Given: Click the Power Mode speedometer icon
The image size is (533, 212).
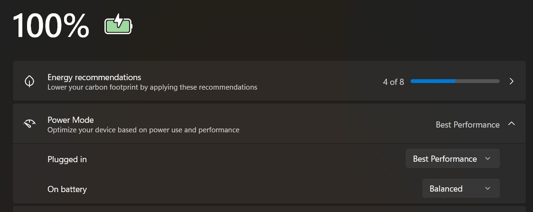Looking at the screenshot, I should [29, 124].
